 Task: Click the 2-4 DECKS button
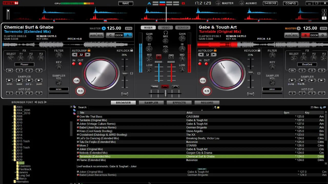[270, 3]
